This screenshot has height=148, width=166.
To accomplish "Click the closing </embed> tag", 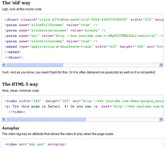I will pos(13,52).
